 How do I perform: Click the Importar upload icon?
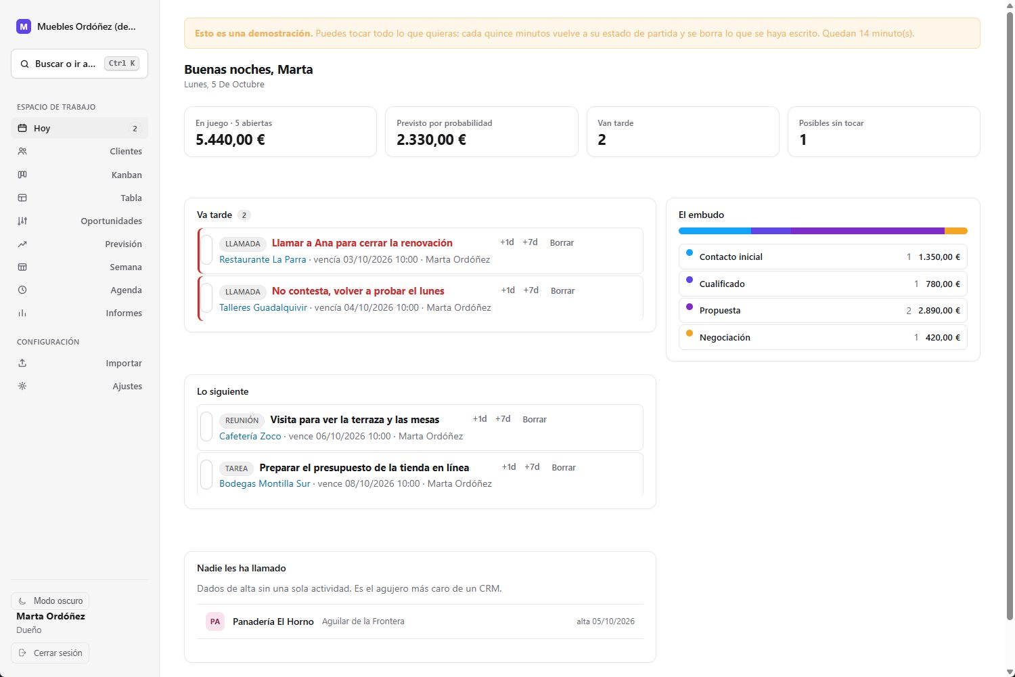22,363
